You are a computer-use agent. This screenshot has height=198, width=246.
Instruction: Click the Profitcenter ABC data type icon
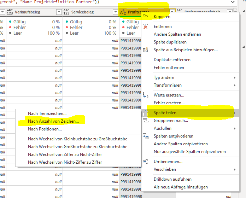(123, 12)
